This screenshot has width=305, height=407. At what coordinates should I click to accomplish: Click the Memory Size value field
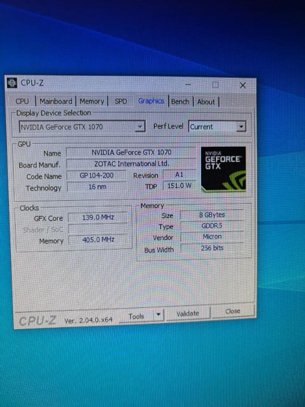point(212,215)
